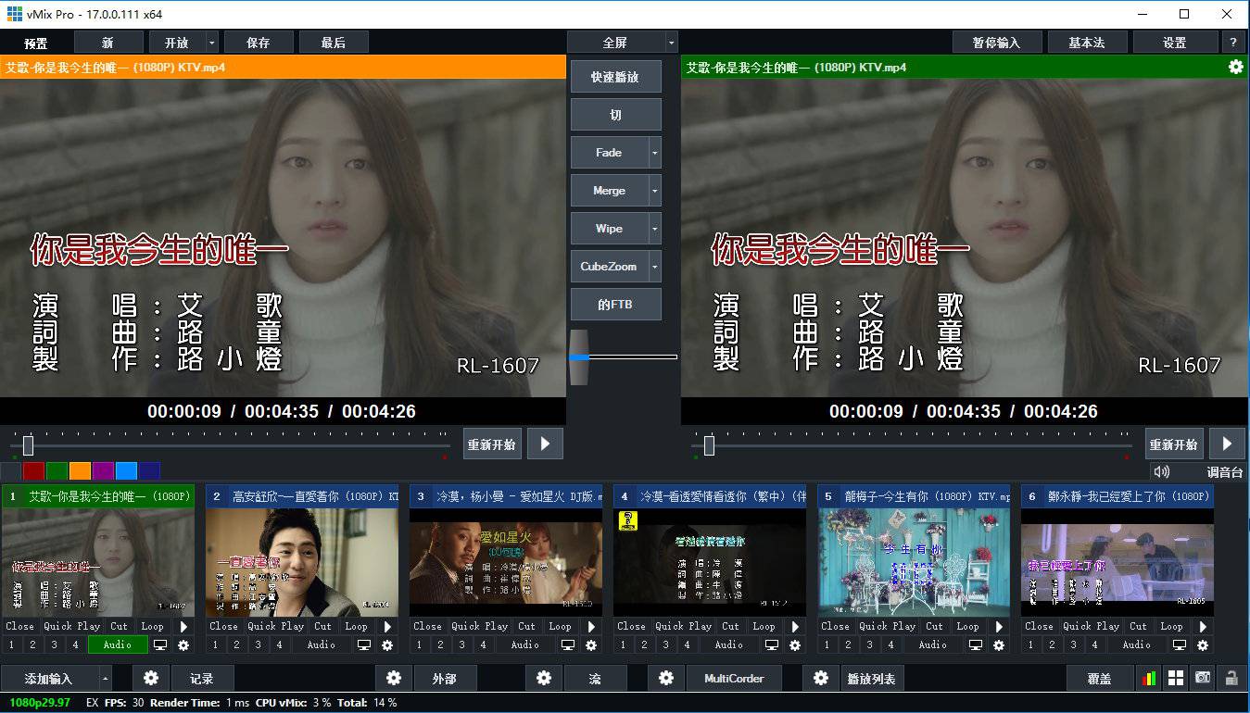
Task: Select the orange category color swatch
Action: (81, 470)
